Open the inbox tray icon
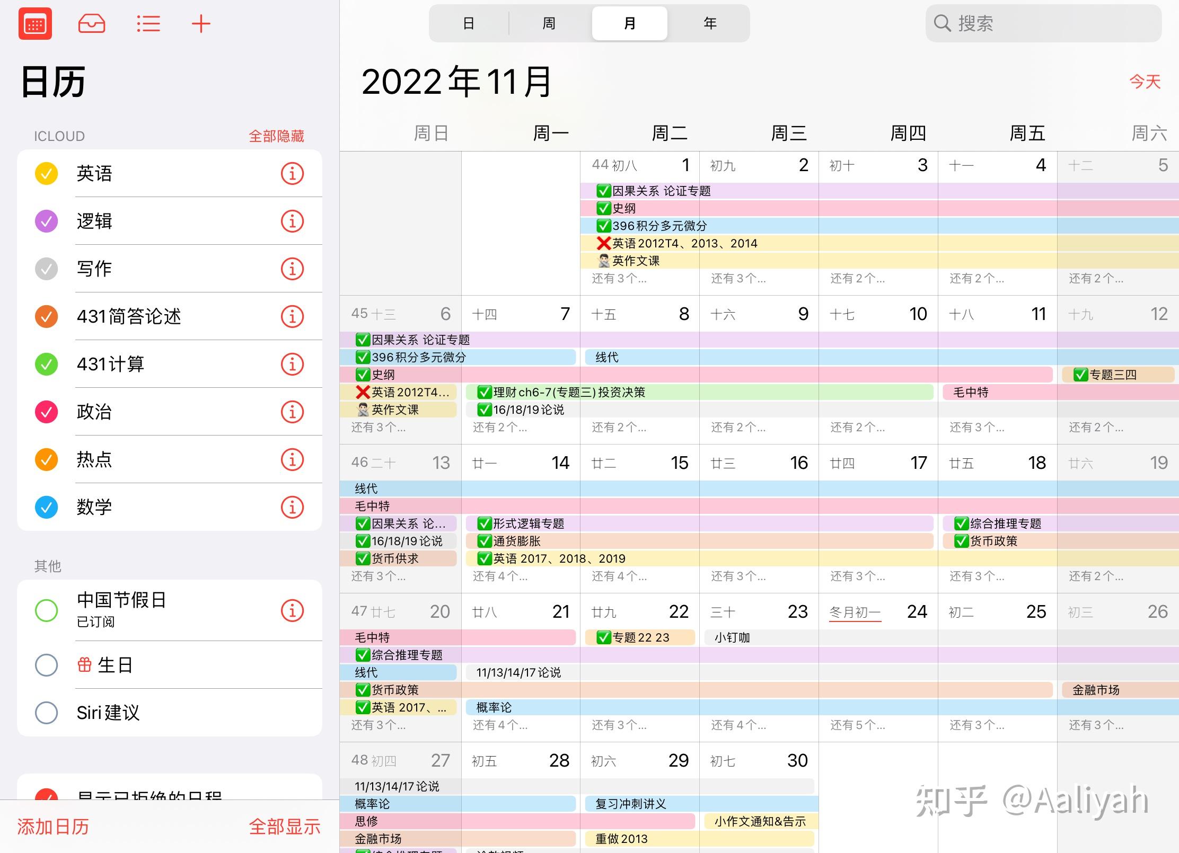Image resolution: width=1179 pixels, height=853 pixels. (x=92, y=24)
